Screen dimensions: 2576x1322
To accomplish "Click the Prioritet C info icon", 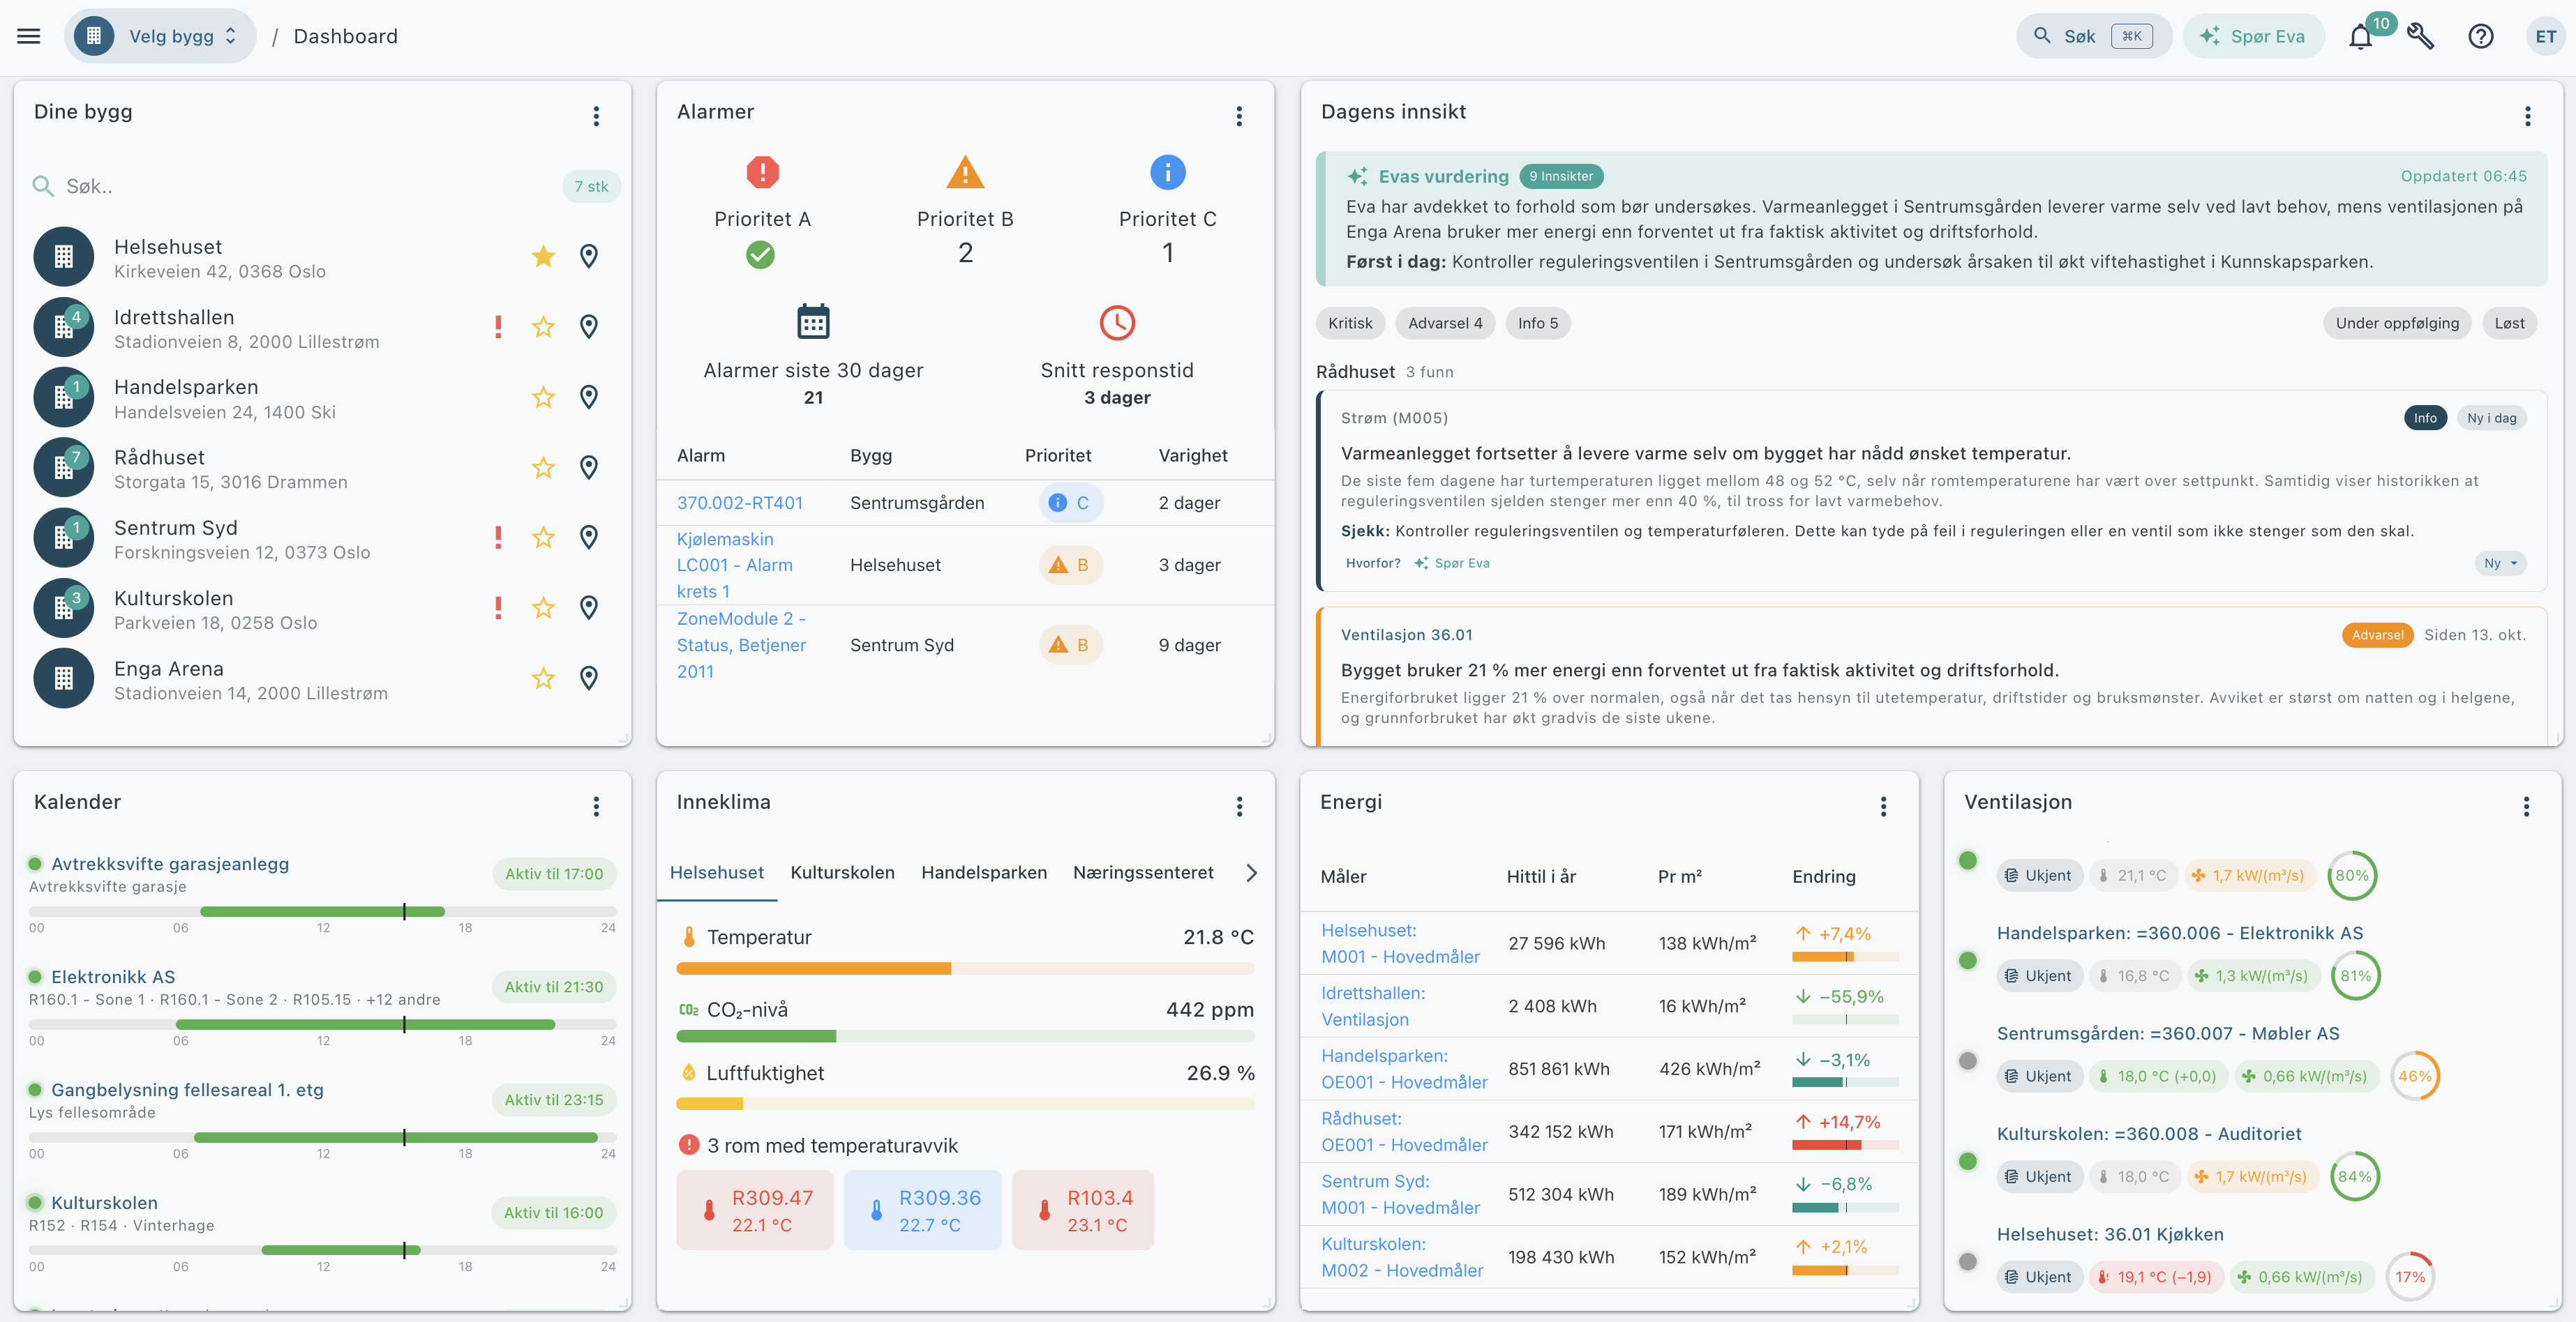I will pos(1167,172).
